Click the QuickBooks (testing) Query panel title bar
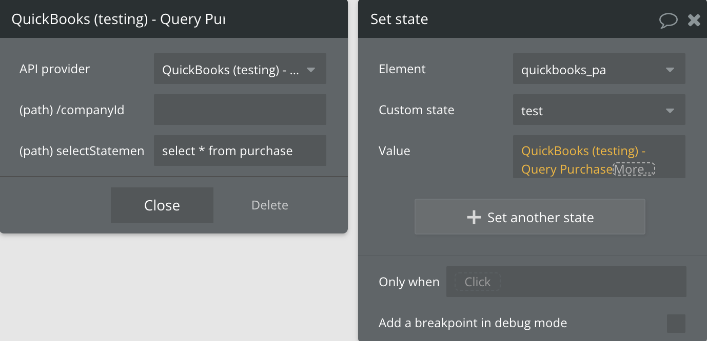The image size is (707, 341). click(118, 19)
